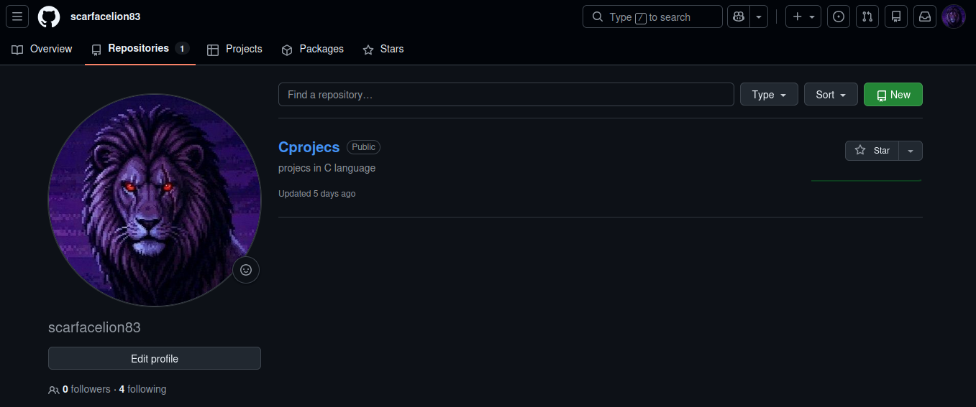
Task: Open the Type filter dropdown
Action: click(769, 95)
